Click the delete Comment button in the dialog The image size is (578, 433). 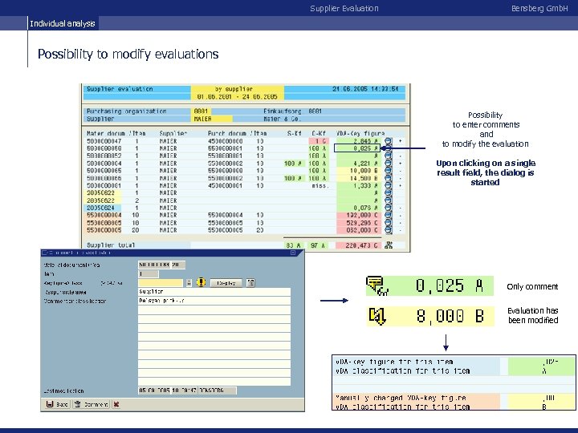[x=91, y=404]
